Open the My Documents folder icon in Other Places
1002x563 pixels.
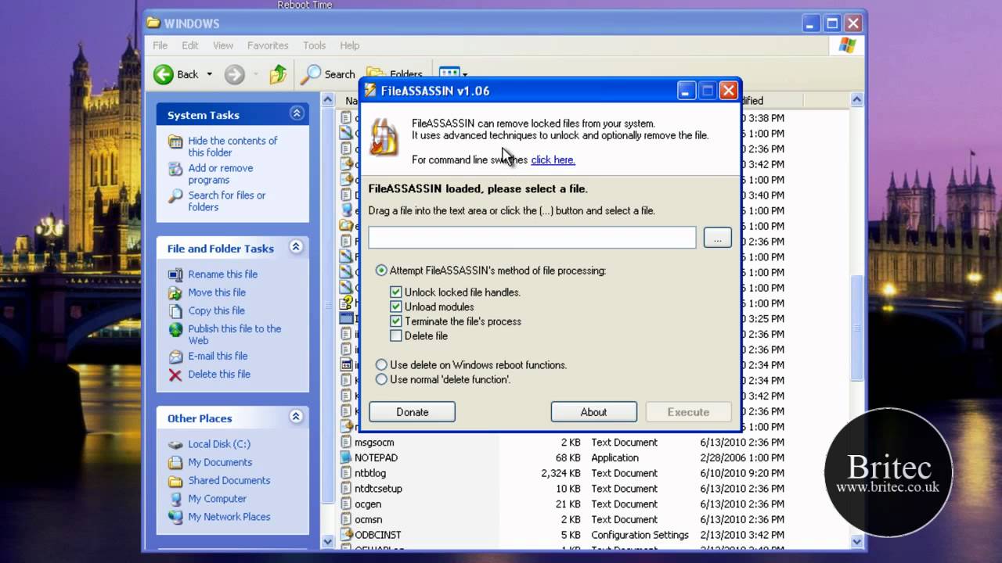(175, 462)
